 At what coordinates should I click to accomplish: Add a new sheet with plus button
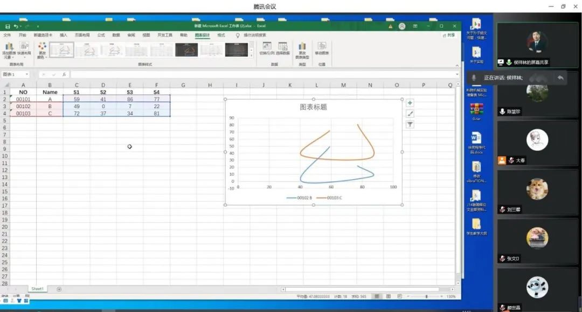[x=59, y=289]
